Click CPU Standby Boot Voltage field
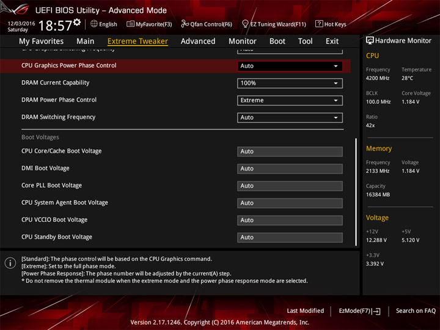Screen dimensions: 440x330 290,237
